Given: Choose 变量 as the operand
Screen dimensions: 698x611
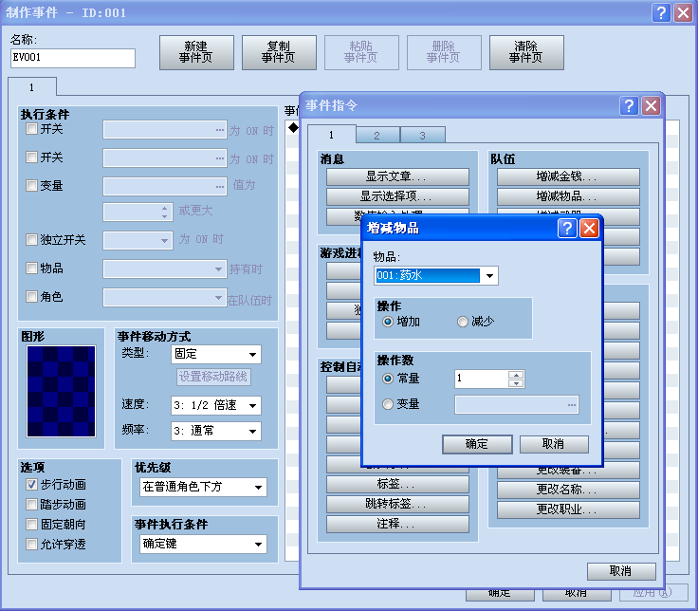Looking at the screenshot, I should pos(388,404).
